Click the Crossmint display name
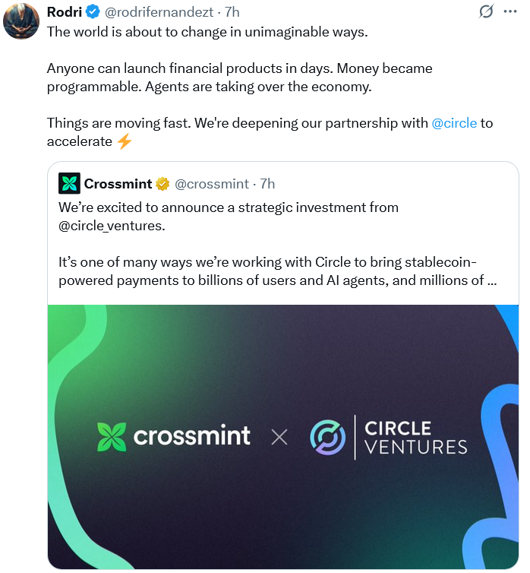Viewport: 530px width, 573px height. click(x=118, y=184)
